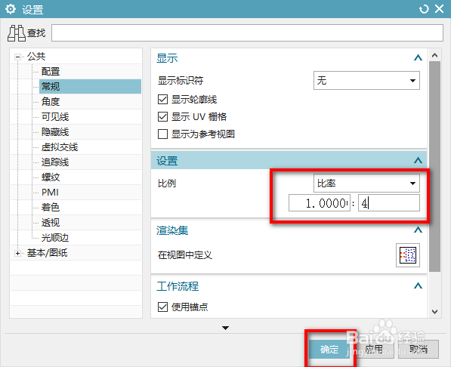Collapse the 工作流程 section
451x367 pixels.
click(x=418, y=286)
